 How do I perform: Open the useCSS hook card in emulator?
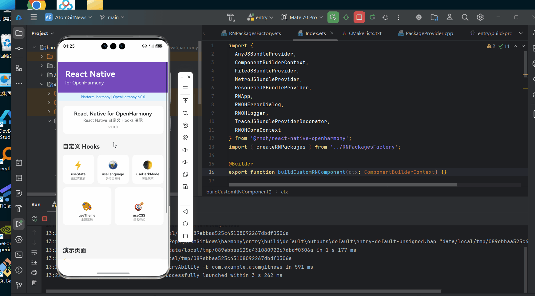click(x=139, y=206)
